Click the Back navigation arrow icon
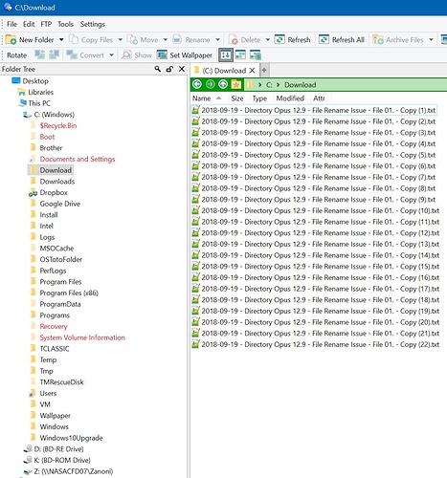The height and width of the screenshot is (478, 447). tap(197, 84)
